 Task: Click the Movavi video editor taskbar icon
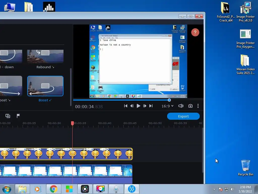tap(132, 189)
